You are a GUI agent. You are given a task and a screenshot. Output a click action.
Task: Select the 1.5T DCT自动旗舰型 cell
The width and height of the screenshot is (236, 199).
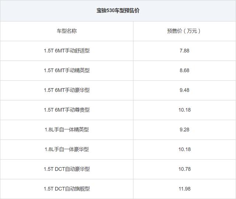(x=67, y=189)
